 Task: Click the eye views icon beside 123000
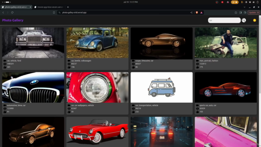pyautogui.click(x=5, y=109)
